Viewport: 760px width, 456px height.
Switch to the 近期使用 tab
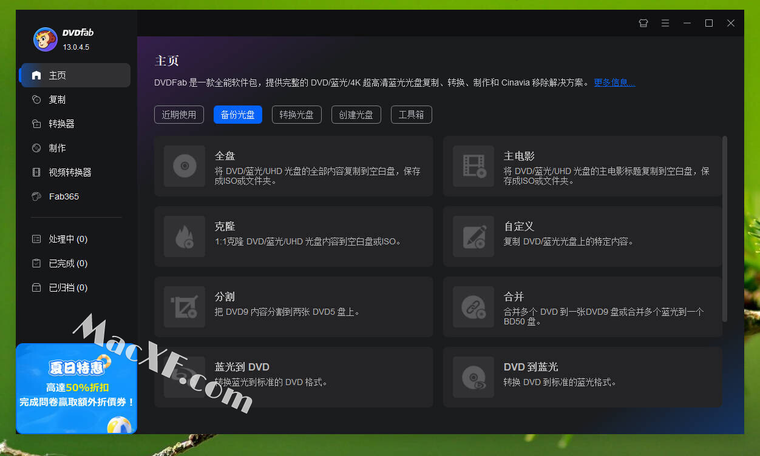tap(179, 115)
